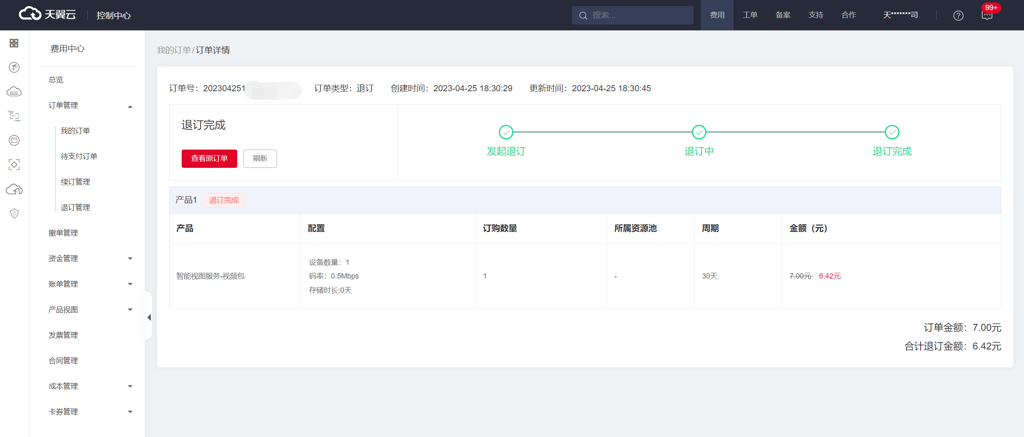Click the 查看原订单 red button
The height and width of the screenshot is (437, 1024).
(209, 159)
